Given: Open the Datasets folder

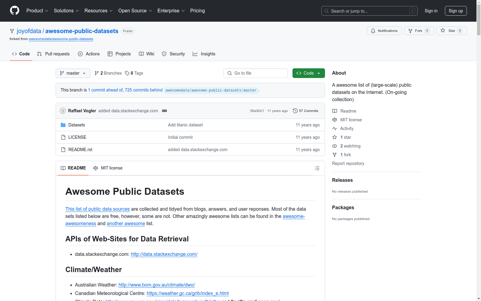Looking at the screenshot, I should point(77,125).
